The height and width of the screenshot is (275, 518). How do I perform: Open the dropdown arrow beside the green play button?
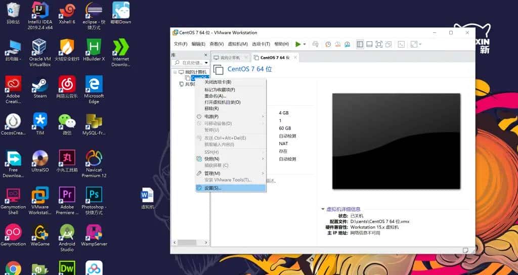[x=304, y=44]
